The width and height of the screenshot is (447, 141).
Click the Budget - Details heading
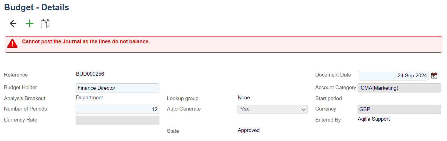36,7
